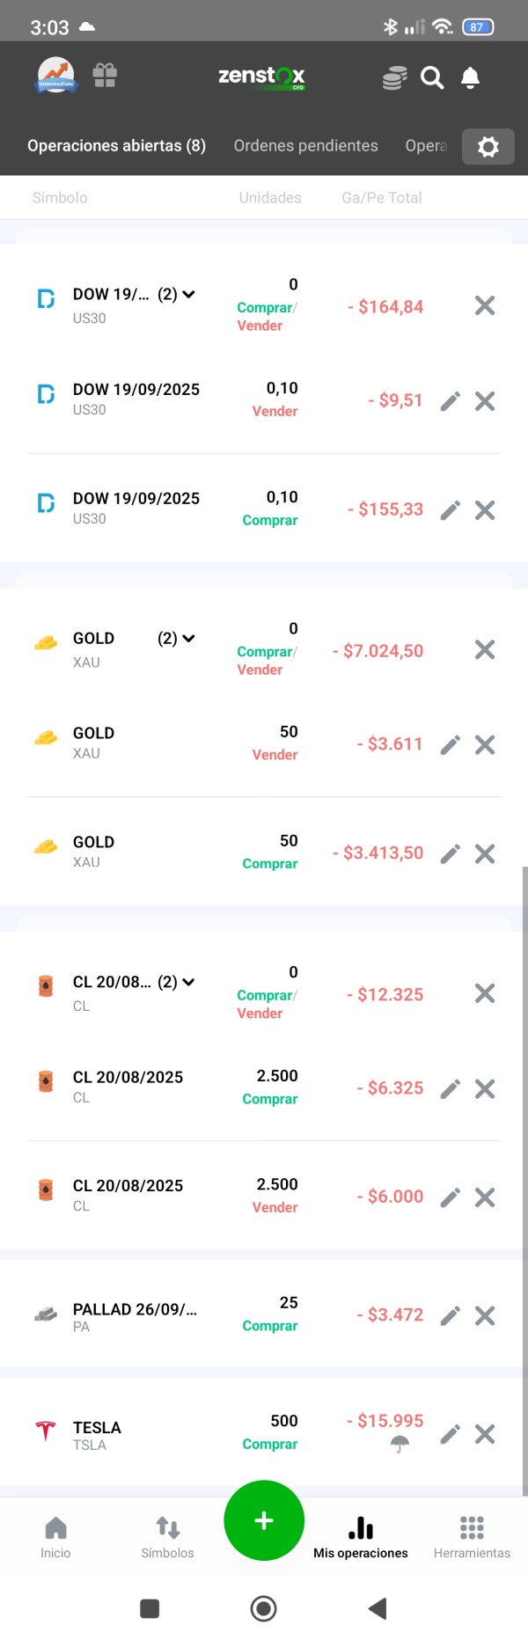Open the gift box rewards icon
The height and width of the screenshot is (1640, 528).
click(x=105, y=76)
